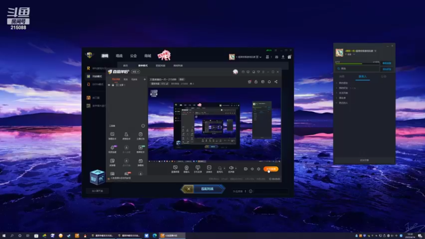The image size is (425, 239).
Task: Click the message input field beside match button
Action: [x=271, y=191]
